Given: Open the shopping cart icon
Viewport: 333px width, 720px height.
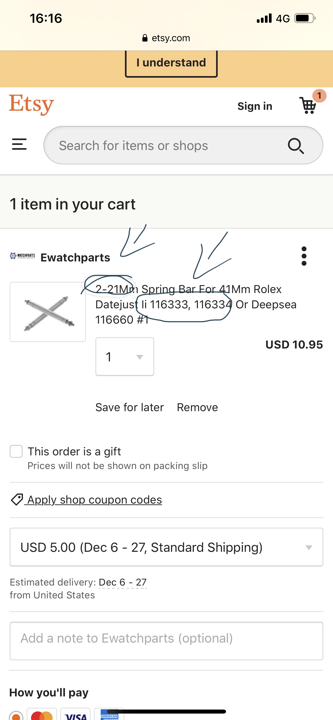Looking at the screenshot, I should (x=308, y=106).
